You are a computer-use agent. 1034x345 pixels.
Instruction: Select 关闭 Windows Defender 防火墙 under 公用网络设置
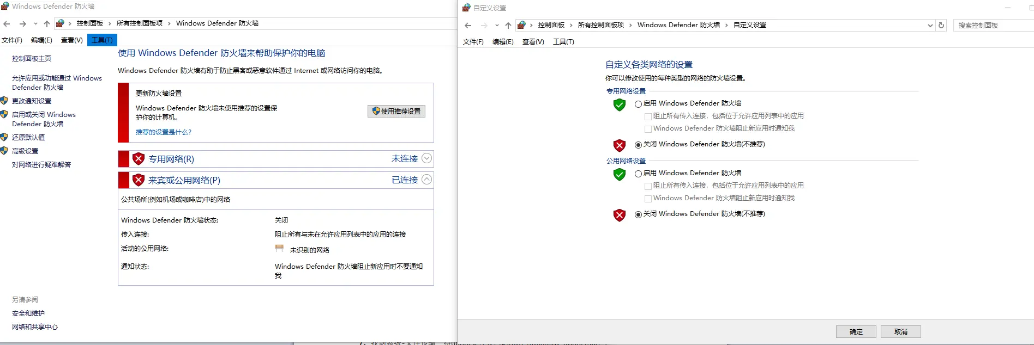[638, 214]
